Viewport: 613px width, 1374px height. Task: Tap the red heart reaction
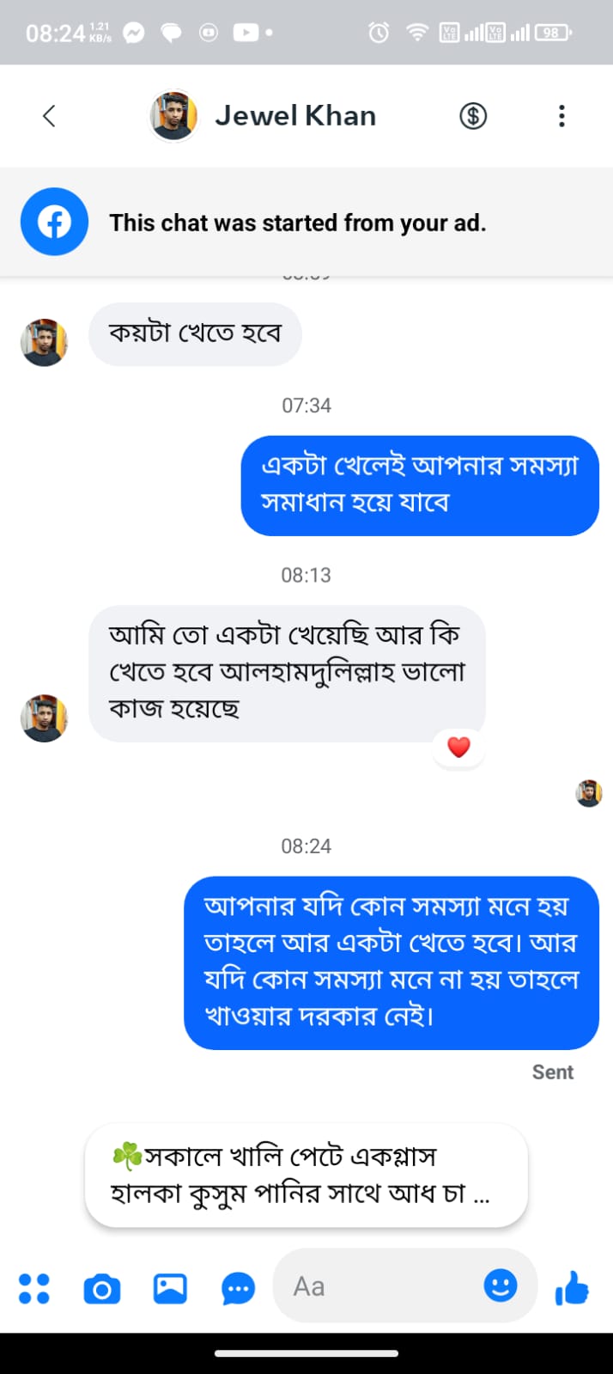tap(459, 748)
